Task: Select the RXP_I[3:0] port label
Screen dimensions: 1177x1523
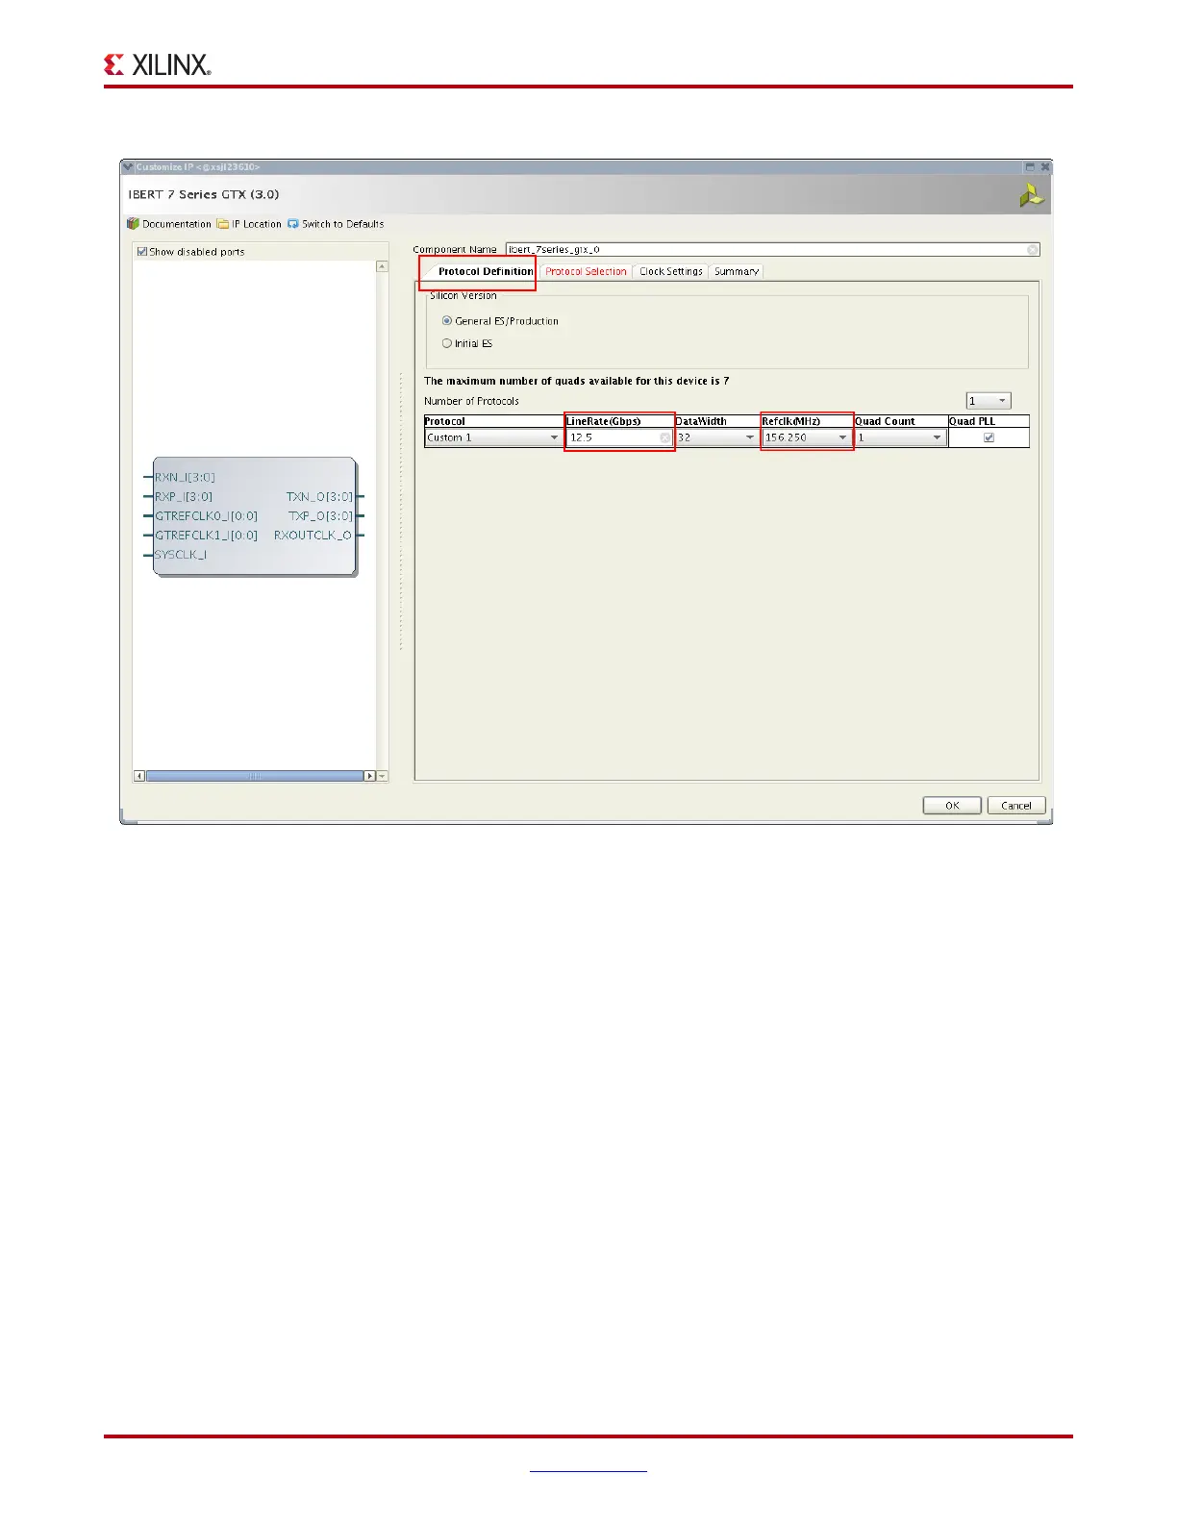Action: click(184, 497)
